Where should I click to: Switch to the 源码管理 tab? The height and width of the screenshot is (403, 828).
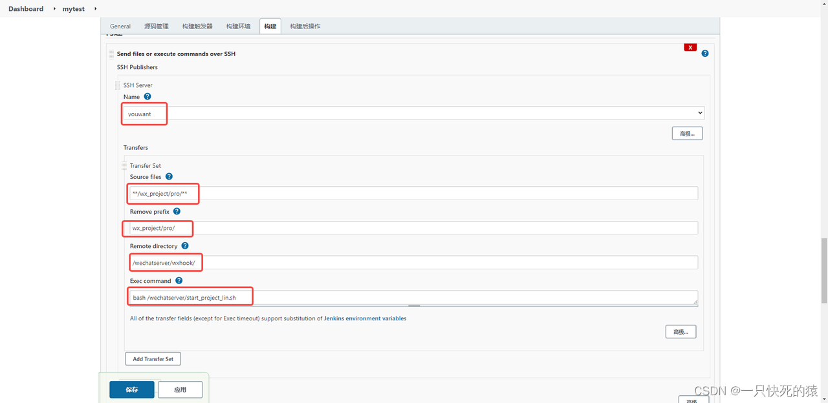coord(157,26)
